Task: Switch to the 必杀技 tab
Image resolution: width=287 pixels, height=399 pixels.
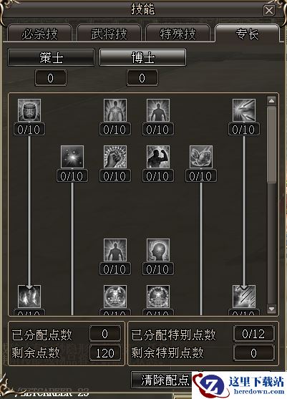Action: click(39, 34)
